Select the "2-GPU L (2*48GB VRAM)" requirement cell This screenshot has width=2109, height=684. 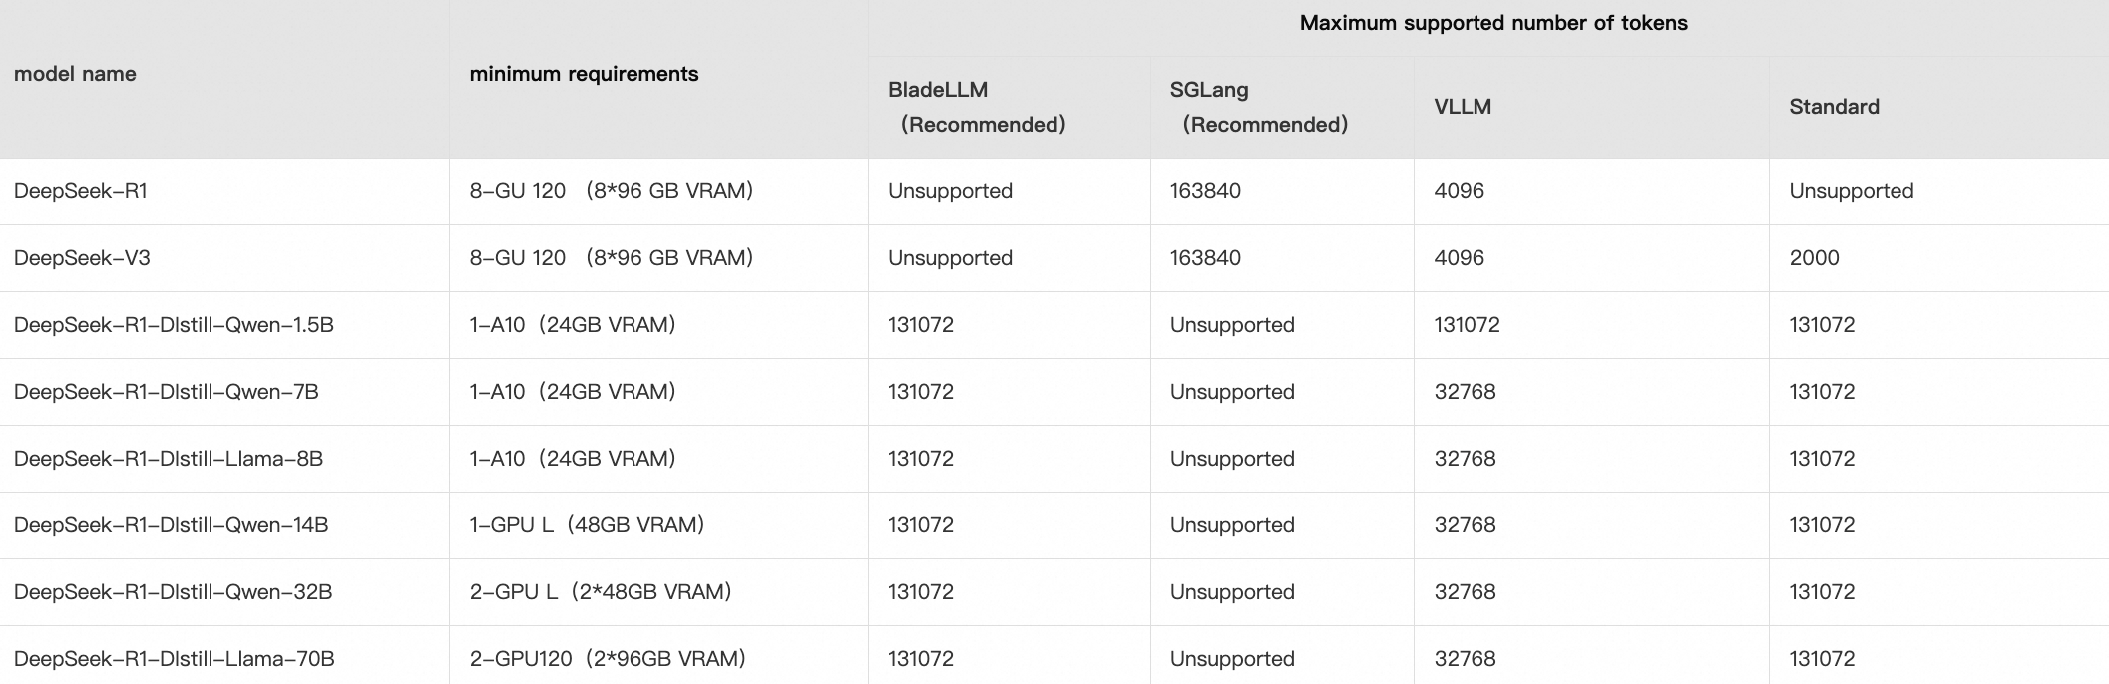pyautogui.click(x=601, y=592)
